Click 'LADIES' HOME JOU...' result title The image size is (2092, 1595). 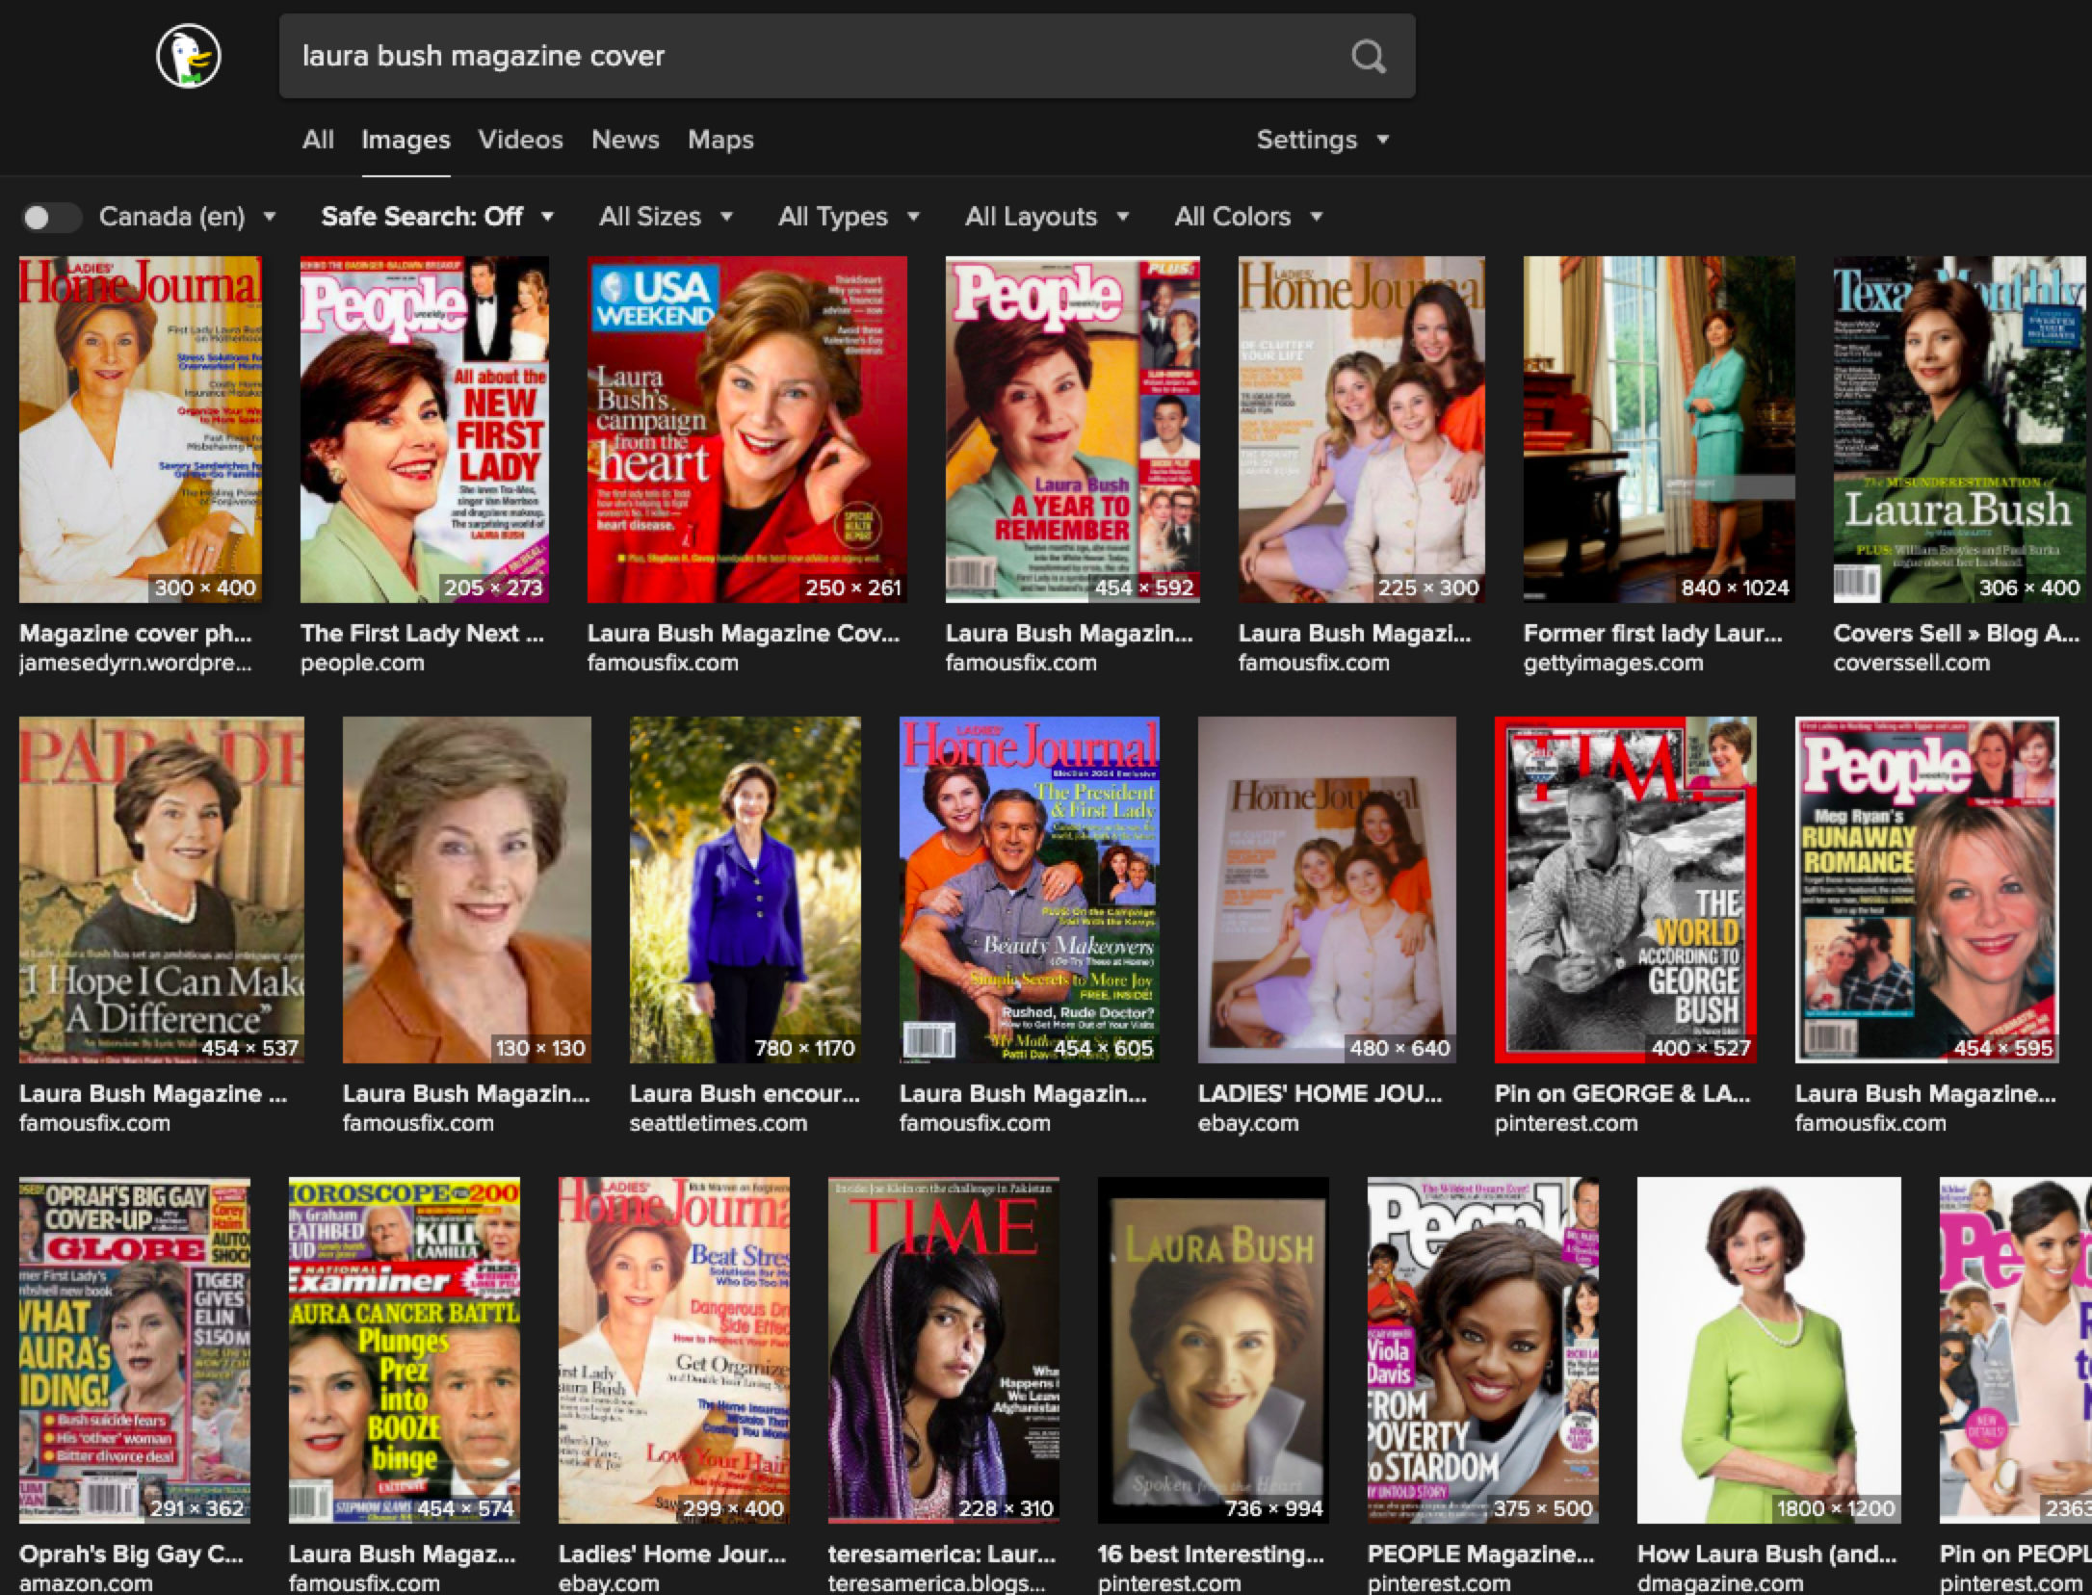point(1320,1094)
